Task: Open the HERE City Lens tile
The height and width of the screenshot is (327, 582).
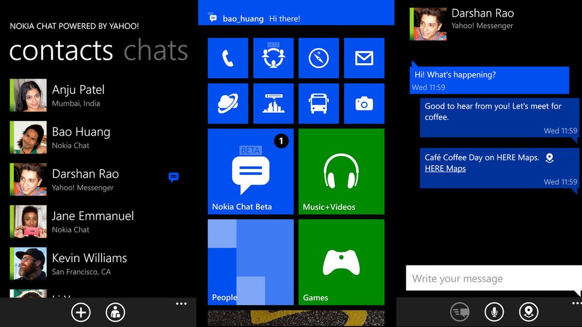Action: point(273,103)
